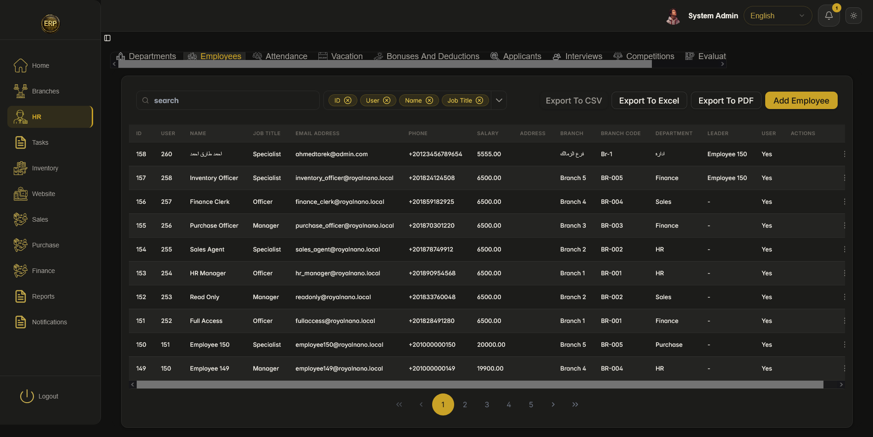Click the table horizontal scrollbar
Image resolution: width=873 pixels, height=437 pixels.
[x=480, y=385]
